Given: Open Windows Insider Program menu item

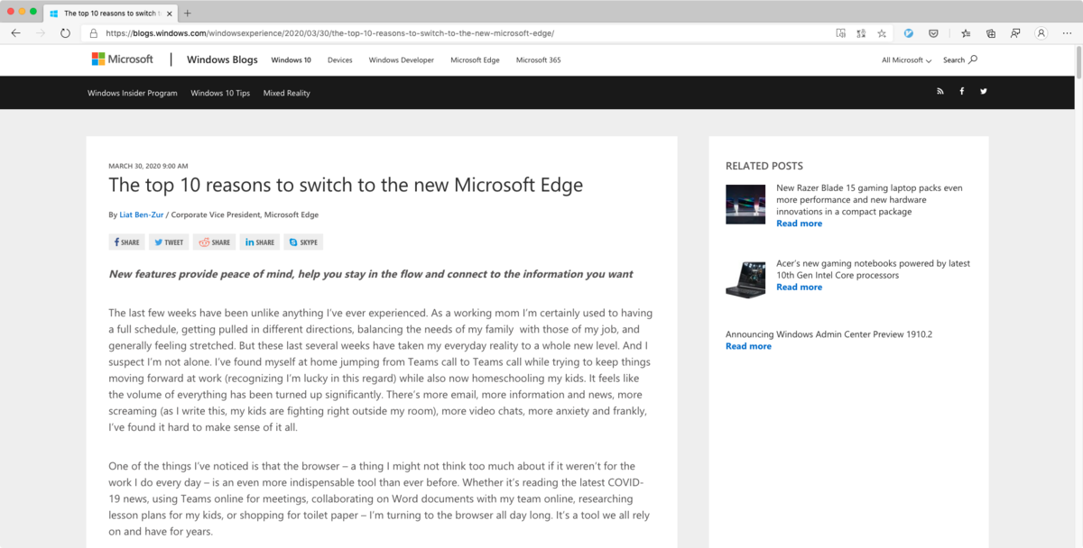Looking at the screenshot, I should pos(133,93).
